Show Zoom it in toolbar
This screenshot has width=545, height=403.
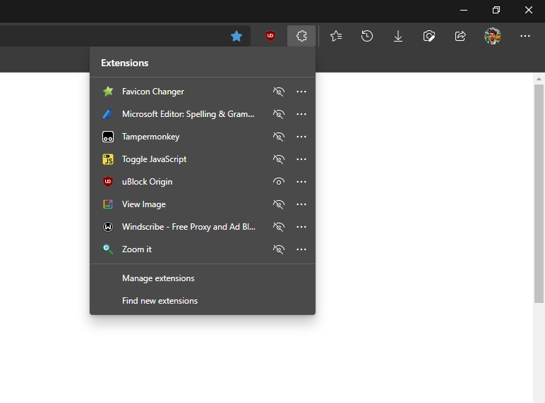tap(279, 249)
